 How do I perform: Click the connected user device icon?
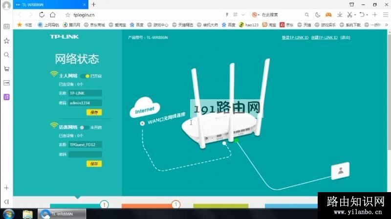[340, 171]
